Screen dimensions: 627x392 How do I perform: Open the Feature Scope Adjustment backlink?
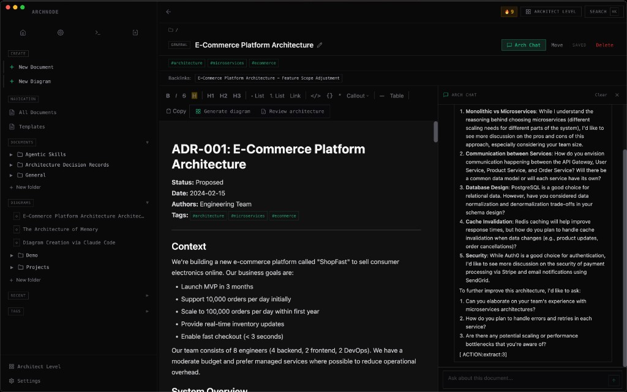click(268, 78)
